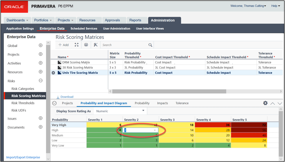The image size is (285, 162).
Task: Open the Dashboards tab
Action: click(17, 20)
